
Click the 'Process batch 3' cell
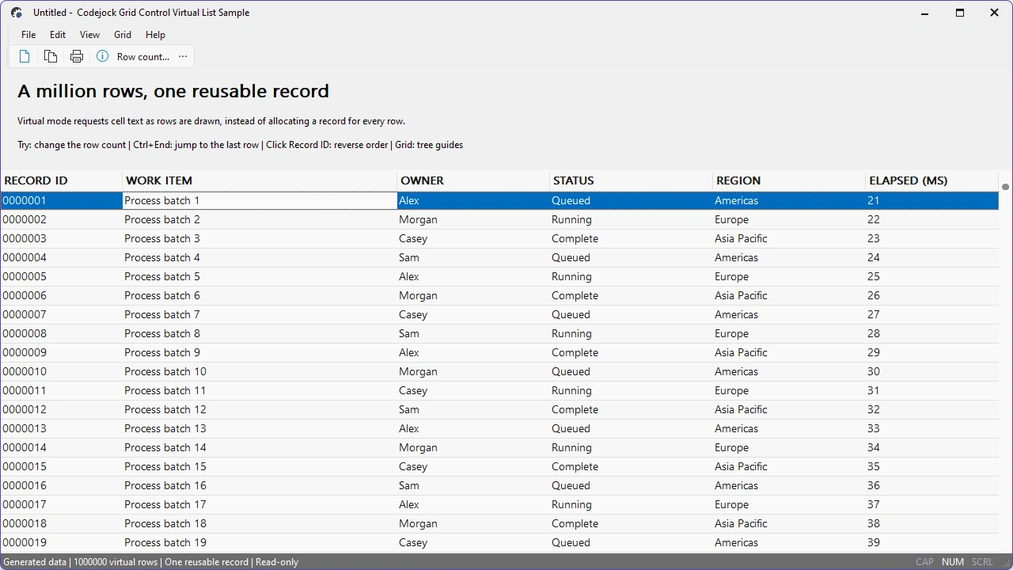[260, 238]
